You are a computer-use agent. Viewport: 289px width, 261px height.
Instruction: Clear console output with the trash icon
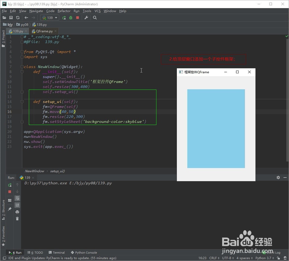[x=17, y=219]
